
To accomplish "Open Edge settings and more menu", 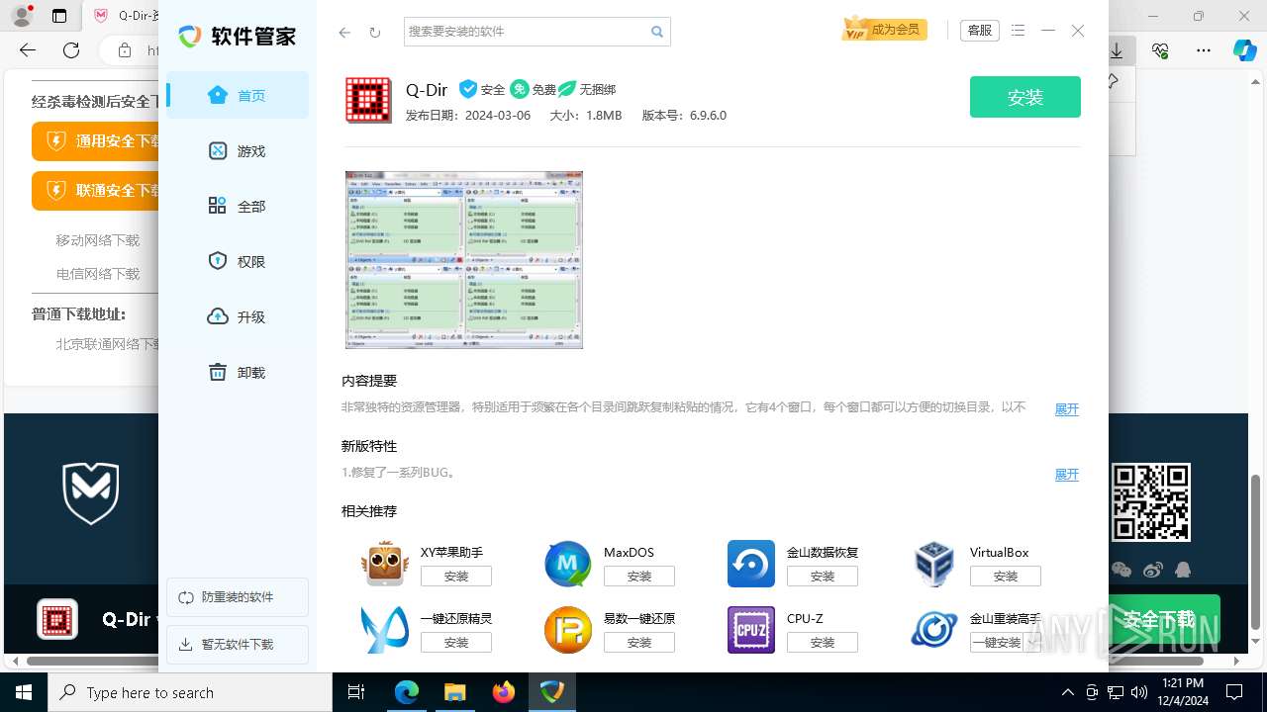I will [x=1204, y=50].
